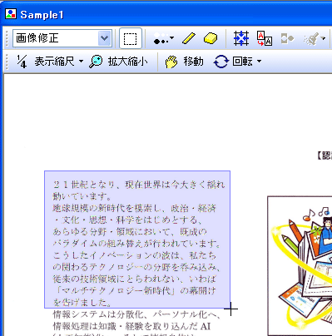Open the 回転 dropdown arrow

259,62
